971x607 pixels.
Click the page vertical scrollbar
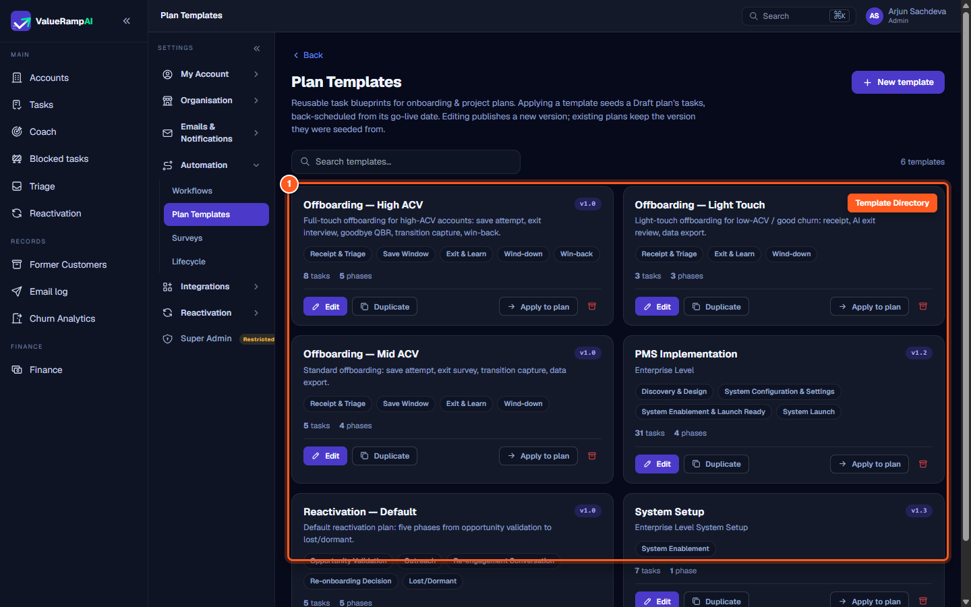(x=966, y=277)
